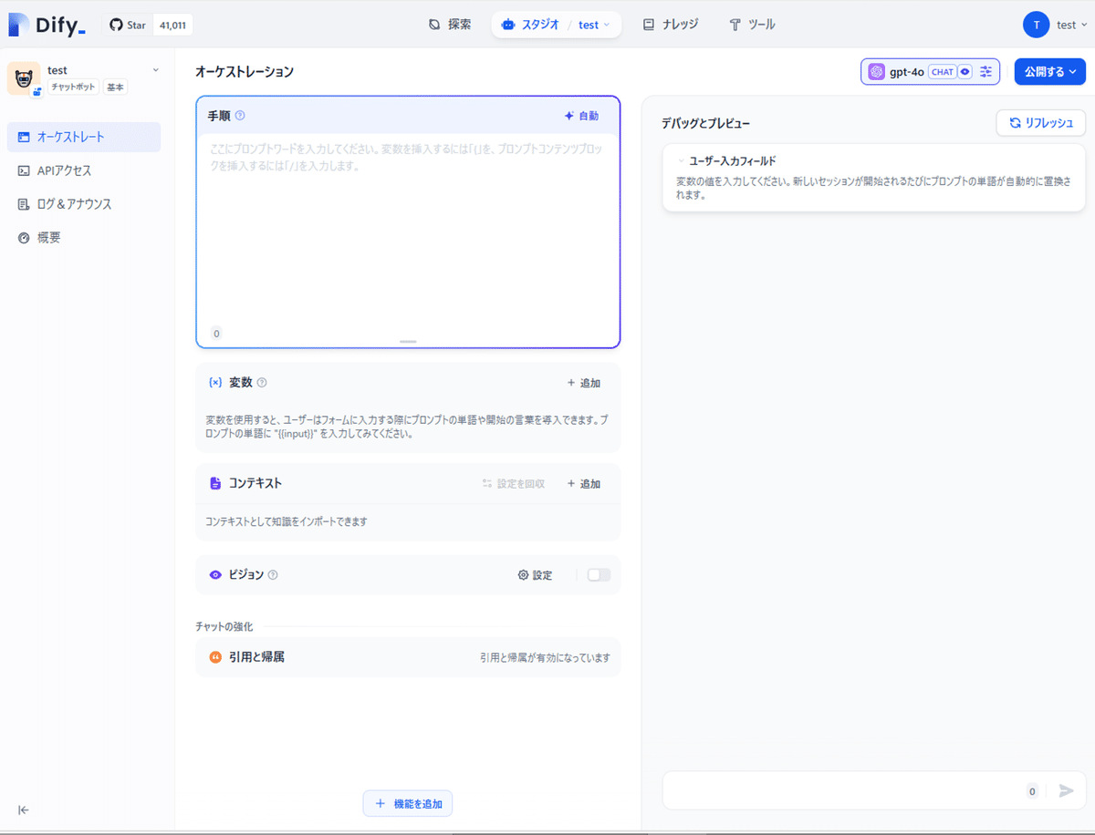This screenshot has width=1095, height=835.
Task: Open the model parameter settings sliders icon
Action: [985, 71]
